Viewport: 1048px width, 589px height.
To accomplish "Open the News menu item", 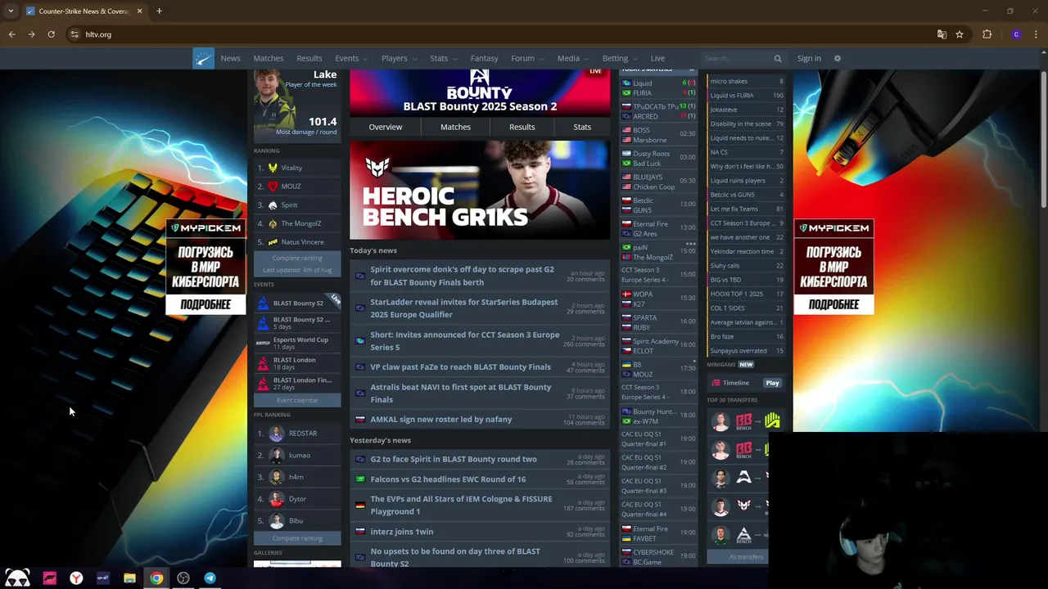I will [x=230, y=58].
